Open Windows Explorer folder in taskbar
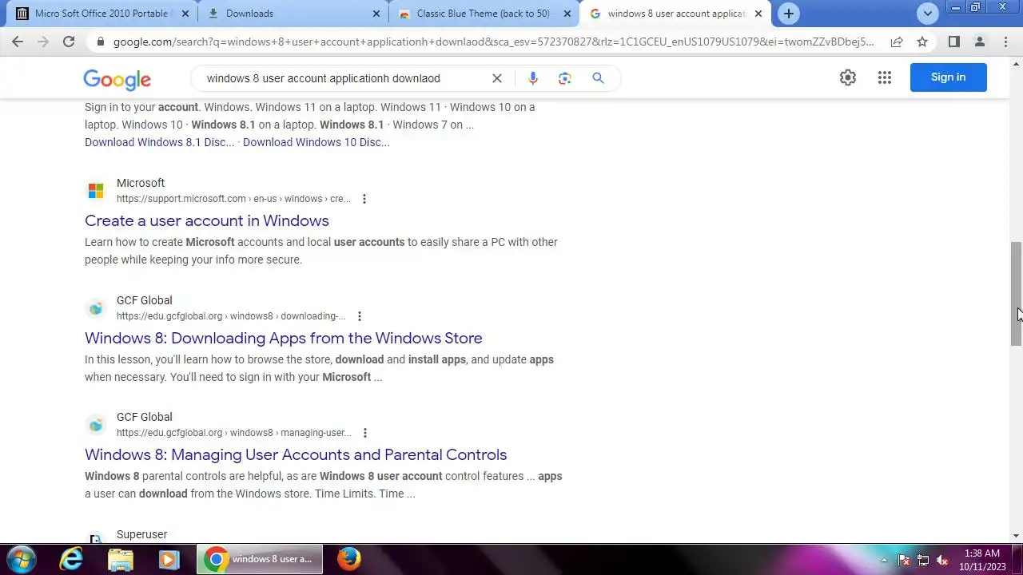Viewport: 1023px width, 575px height. pos(121,559)
